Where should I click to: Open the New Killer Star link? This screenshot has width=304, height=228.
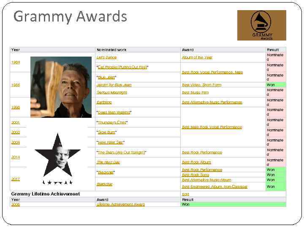tap(111, 142)
